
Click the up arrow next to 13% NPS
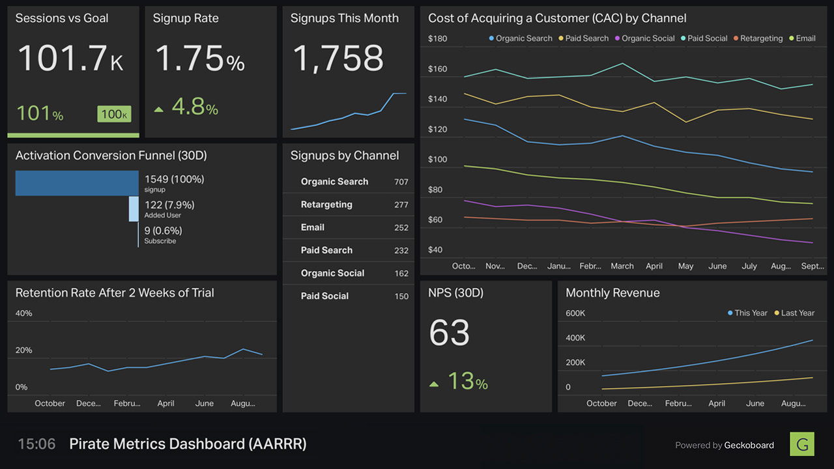coord(434,384)
